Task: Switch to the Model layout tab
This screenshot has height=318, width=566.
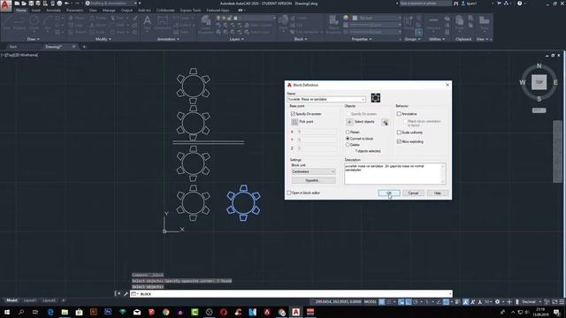Action: tap(11, 300)
